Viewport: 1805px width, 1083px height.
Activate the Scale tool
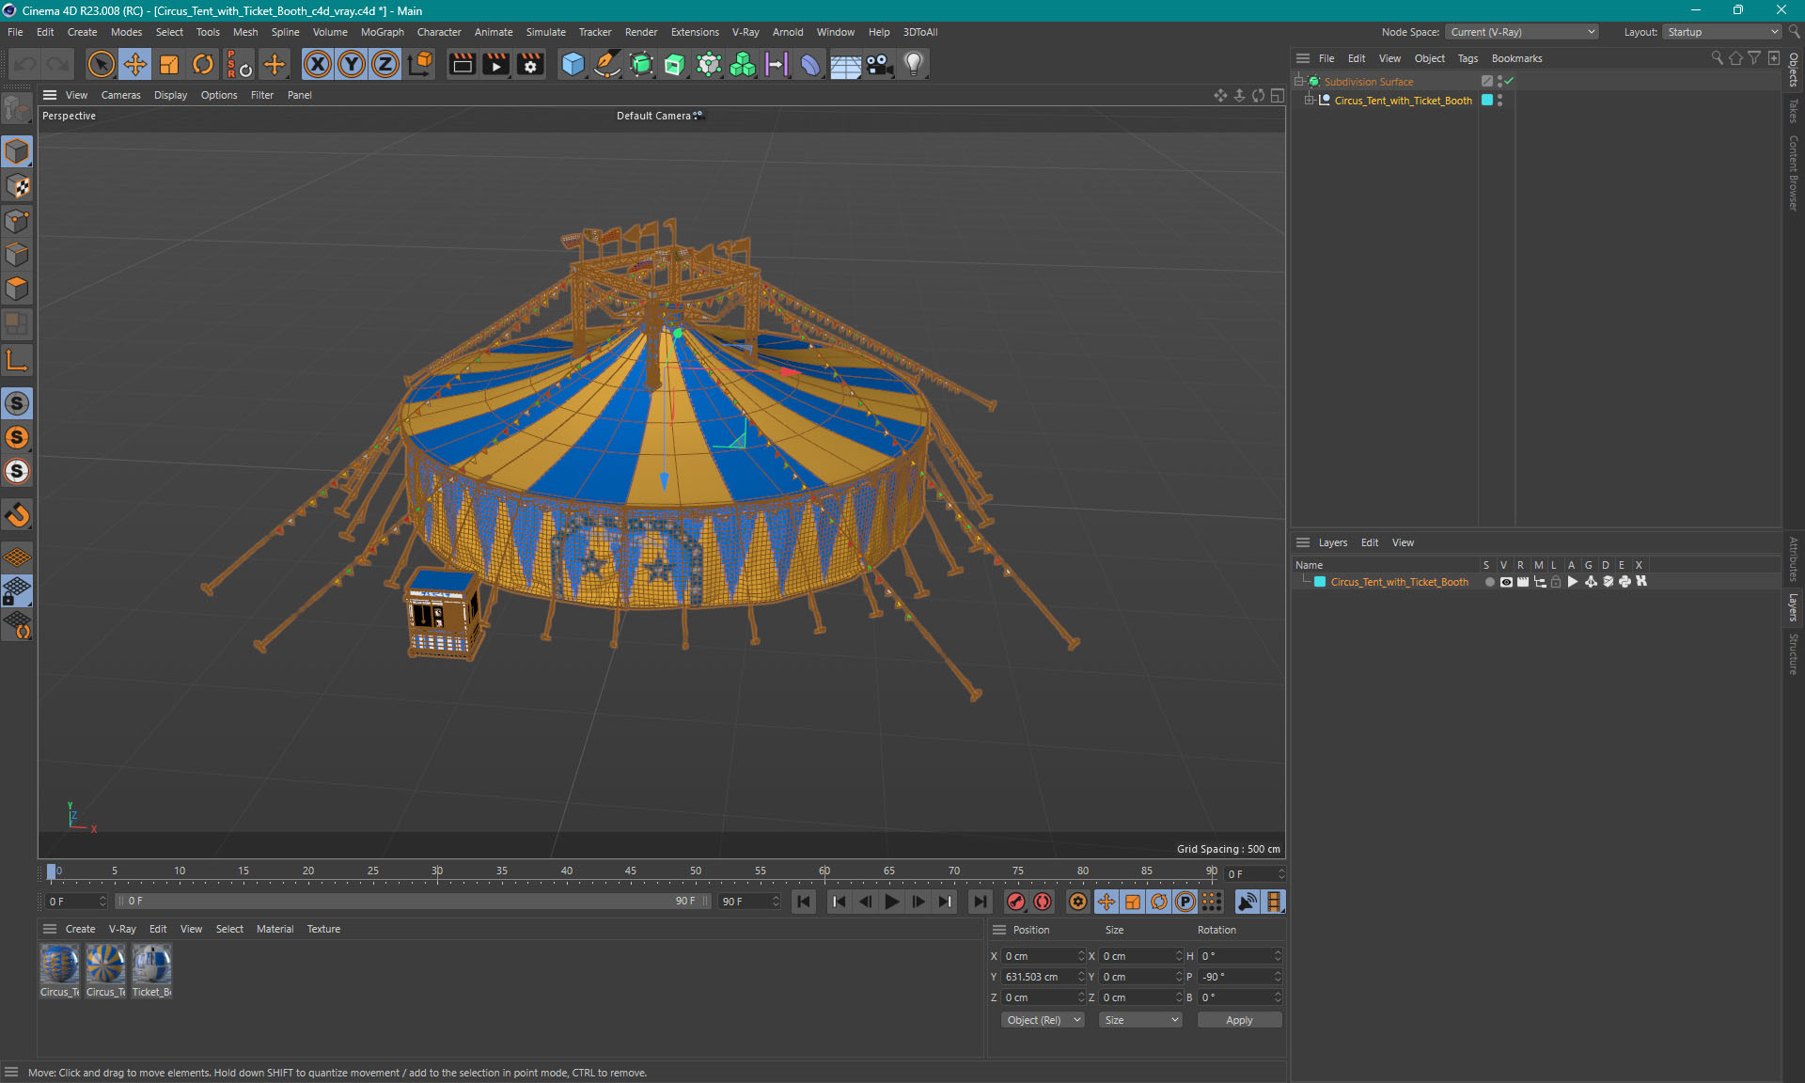click(x=169, y=64)
